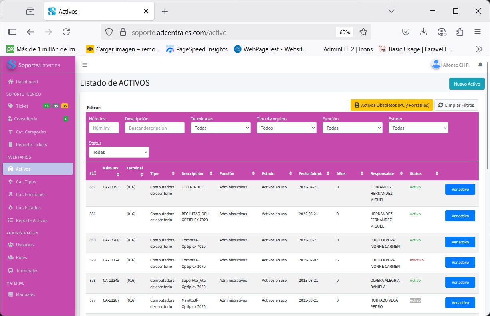The height and width of the screenshot is (316, 490).
Task: Open Ticket in the sidebar menu
Action: pyautogui.click(x=22, y=106)
